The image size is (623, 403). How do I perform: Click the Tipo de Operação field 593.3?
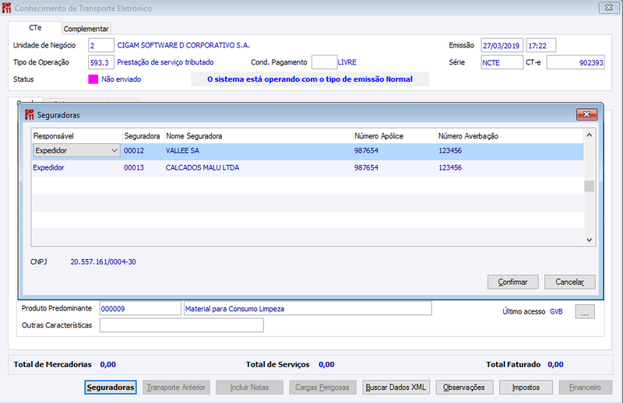click(x=101, y=62)
